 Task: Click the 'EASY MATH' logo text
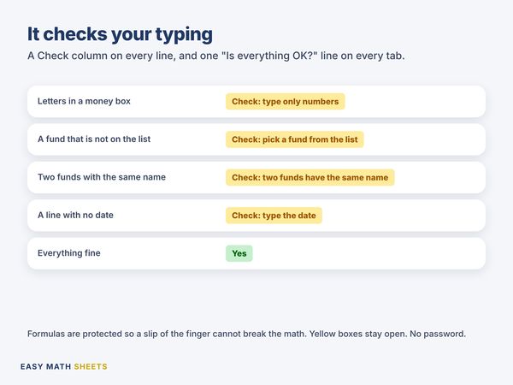(45, 367)
